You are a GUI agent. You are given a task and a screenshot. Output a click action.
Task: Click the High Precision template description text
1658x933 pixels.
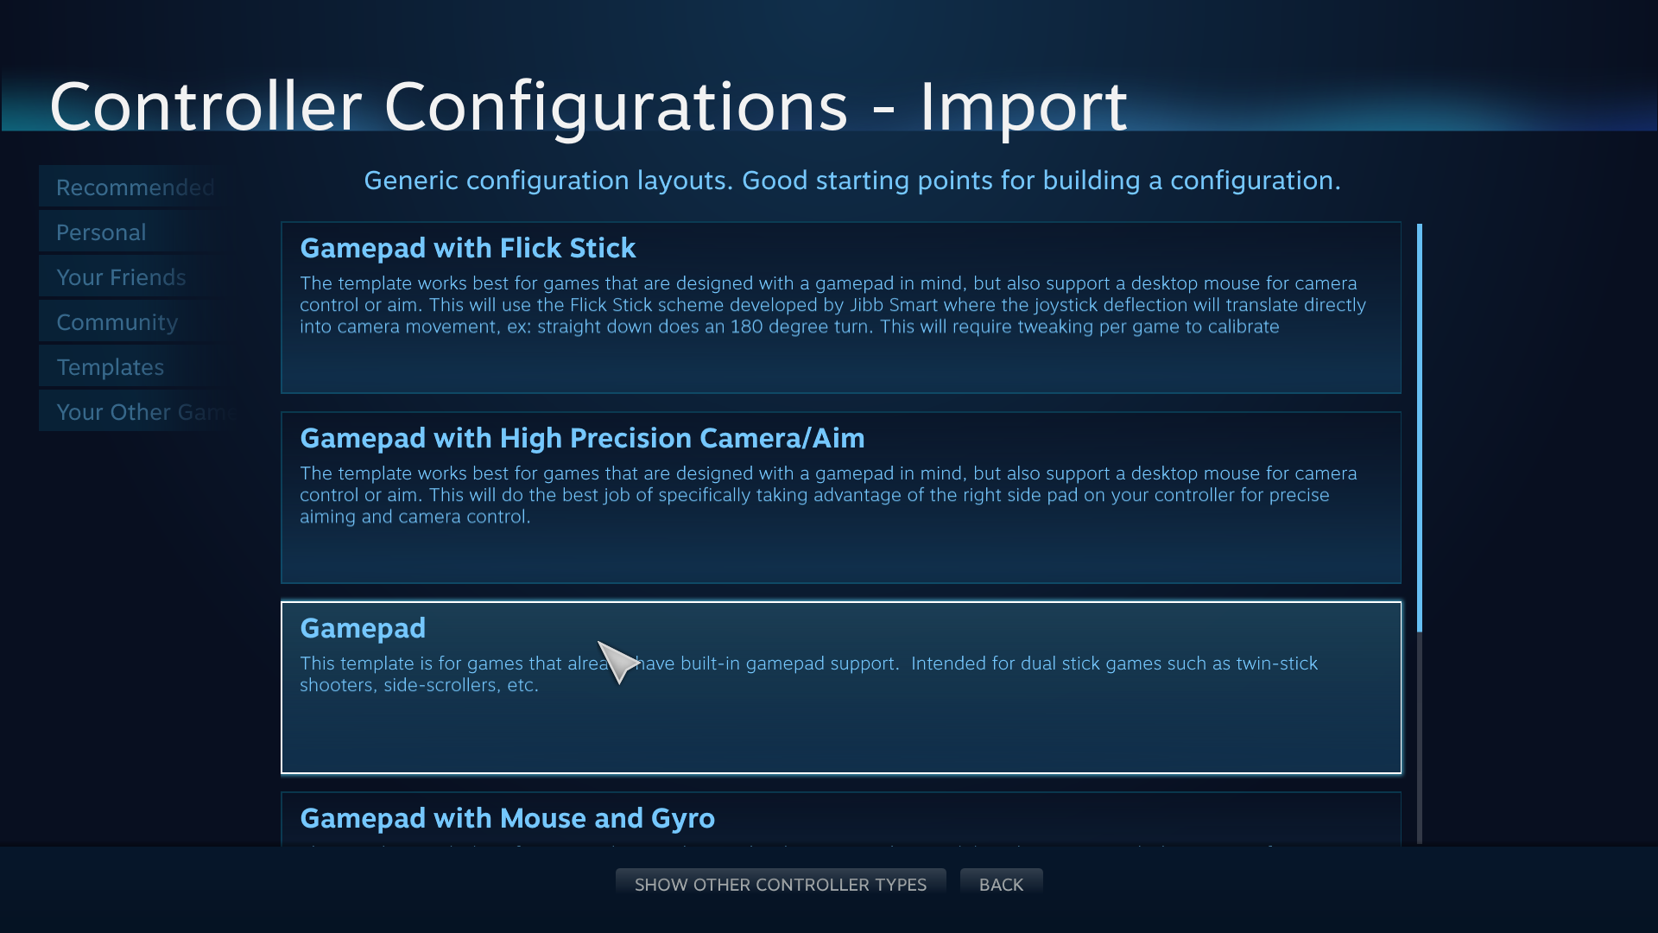click(827, 495)
